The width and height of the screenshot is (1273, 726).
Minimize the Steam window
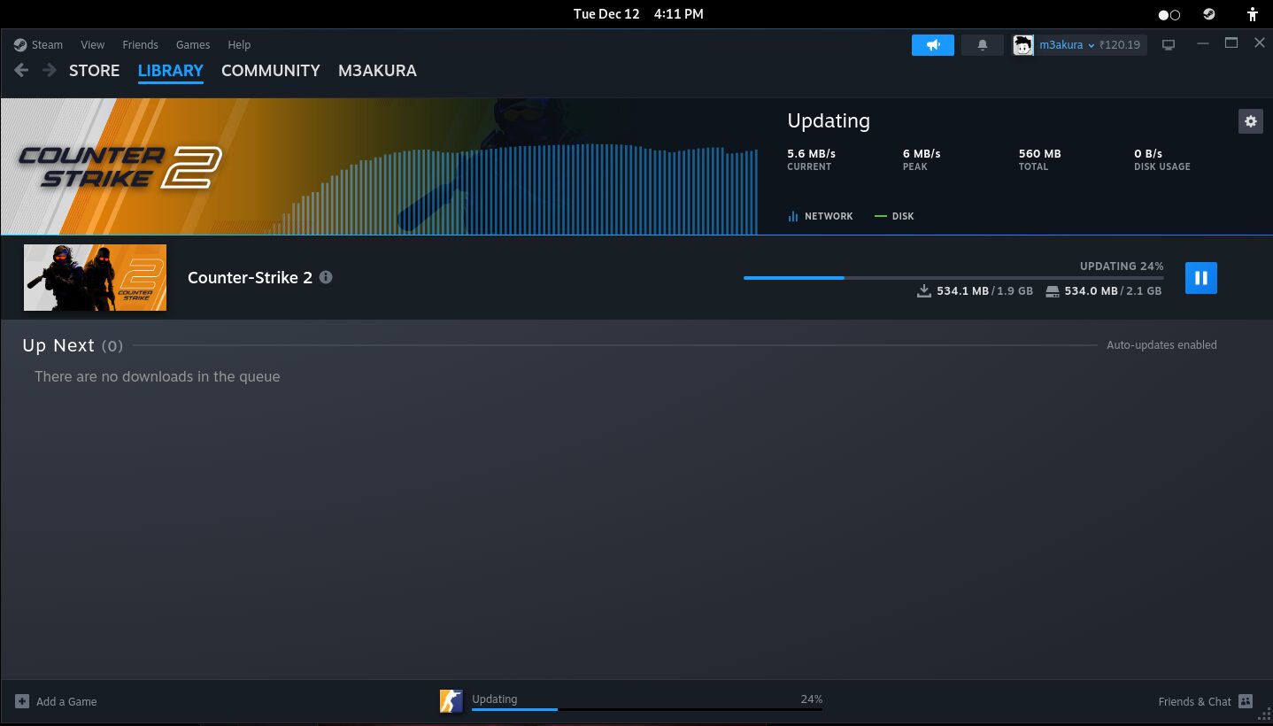pyautogui.click(x=1202, y=43)
